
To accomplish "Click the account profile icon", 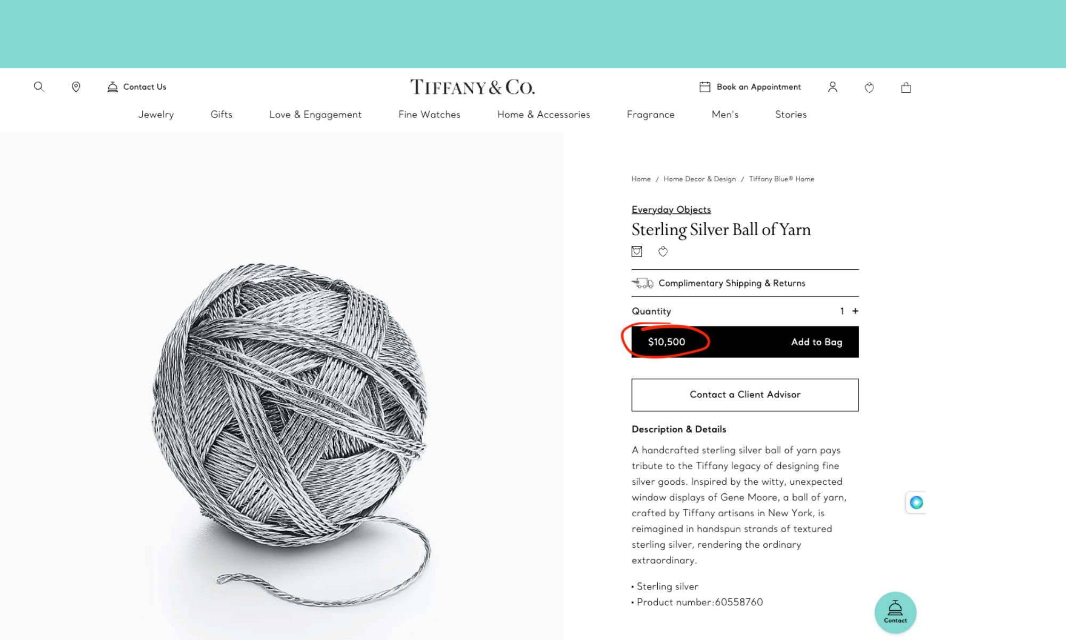I will pos(832,87).
